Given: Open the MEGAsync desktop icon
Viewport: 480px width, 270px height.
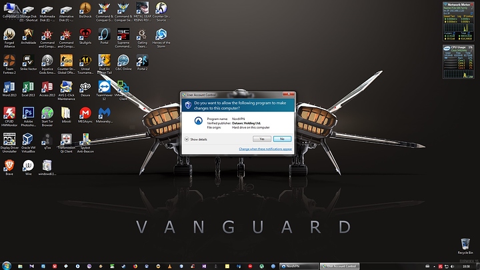Looking at the screenshot, I should tap(85, 114).
